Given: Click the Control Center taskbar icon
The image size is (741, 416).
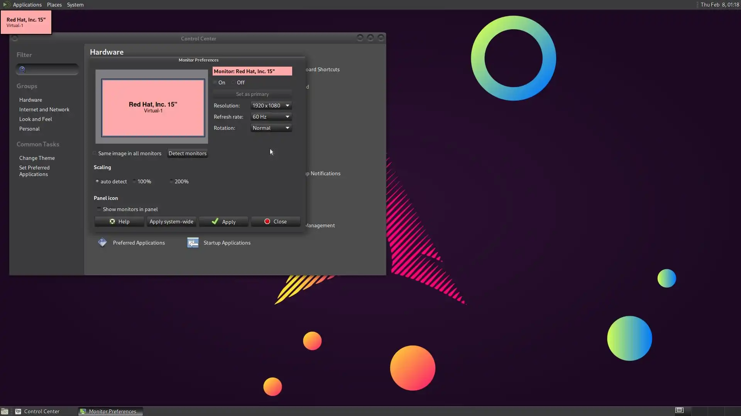Looking at the screenshot, I should (18, 411).
